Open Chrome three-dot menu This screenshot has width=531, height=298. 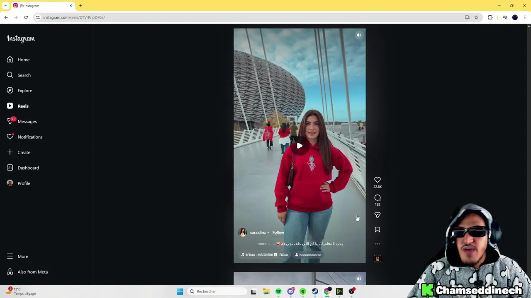point(525,17)
